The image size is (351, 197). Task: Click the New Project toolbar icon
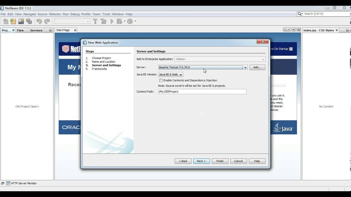coord(13,21)
